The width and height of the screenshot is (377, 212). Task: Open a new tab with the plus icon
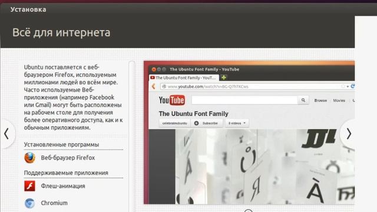[224, 77]
